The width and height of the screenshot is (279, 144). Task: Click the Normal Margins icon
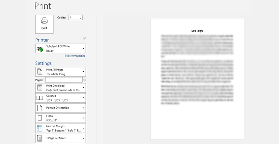click(40, 128)
